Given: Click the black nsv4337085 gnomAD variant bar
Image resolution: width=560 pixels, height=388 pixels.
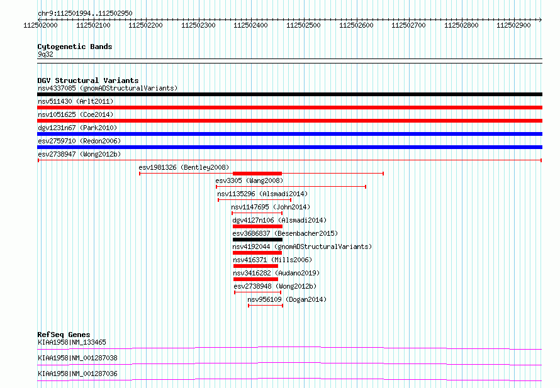Looking at the screenshot, I should (289, 94).
